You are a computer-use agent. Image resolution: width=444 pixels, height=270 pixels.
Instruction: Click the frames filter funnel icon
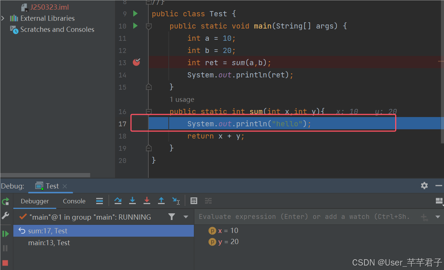172,217
